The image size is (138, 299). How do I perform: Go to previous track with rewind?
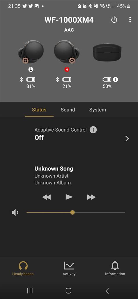(x=47, y=197)
